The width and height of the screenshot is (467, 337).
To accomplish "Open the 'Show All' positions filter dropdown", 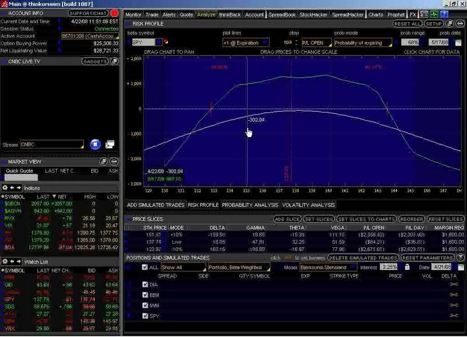I will pos(183,267).
